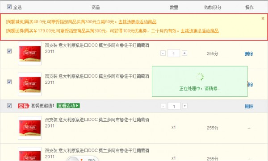The height and width of the screenshot is (161, 268).
Task: Open 去挑选更多活动商品 link in 满额减免 line
Action: 138,22
